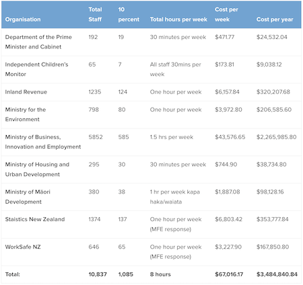
Task: Click yearly cost $98,128.16
Action: point(270,192)
